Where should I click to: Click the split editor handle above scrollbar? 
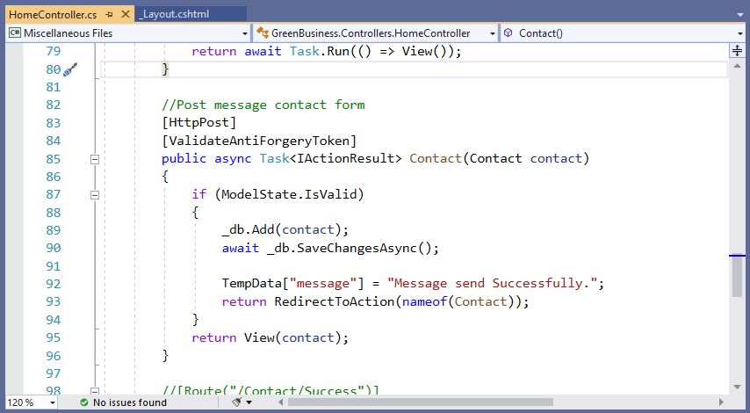click(x=737, y=51)
